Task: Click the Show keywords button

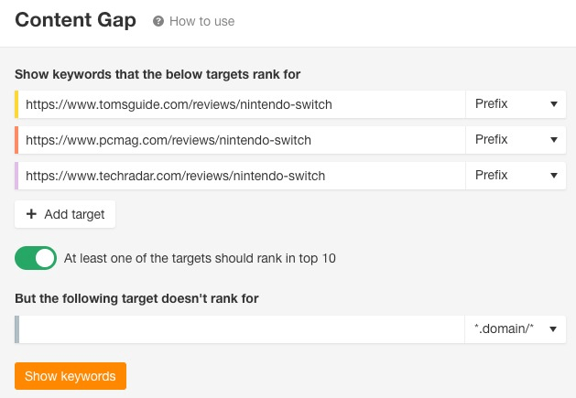Action: [x=71, y=376]
